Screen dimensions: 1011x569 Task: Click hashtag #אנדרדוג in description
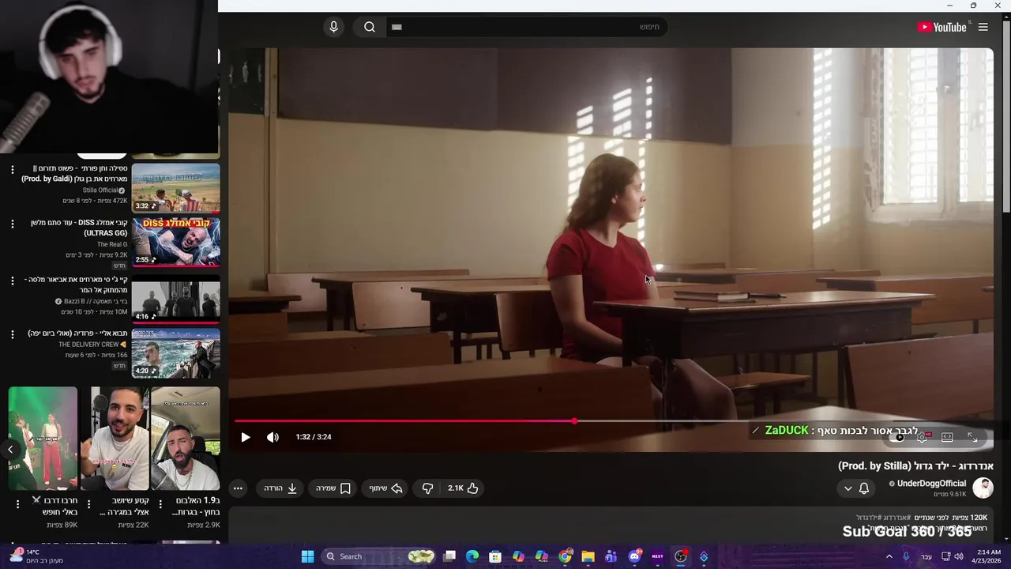(x=896, y=518)
